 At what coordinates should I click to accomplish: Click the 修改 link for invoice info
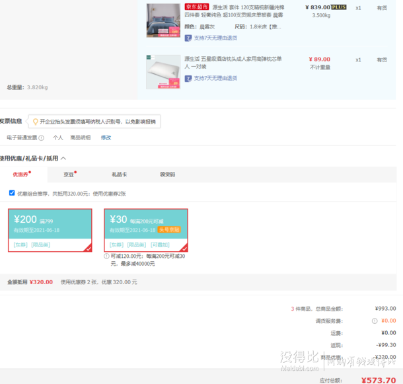[x=106, y=138]
